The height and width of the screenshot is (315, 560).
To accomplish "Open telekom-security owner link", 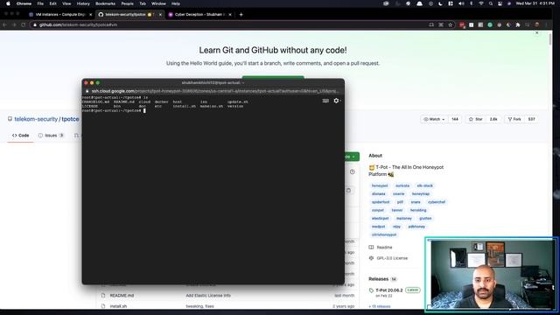I will tap(36, 119).
